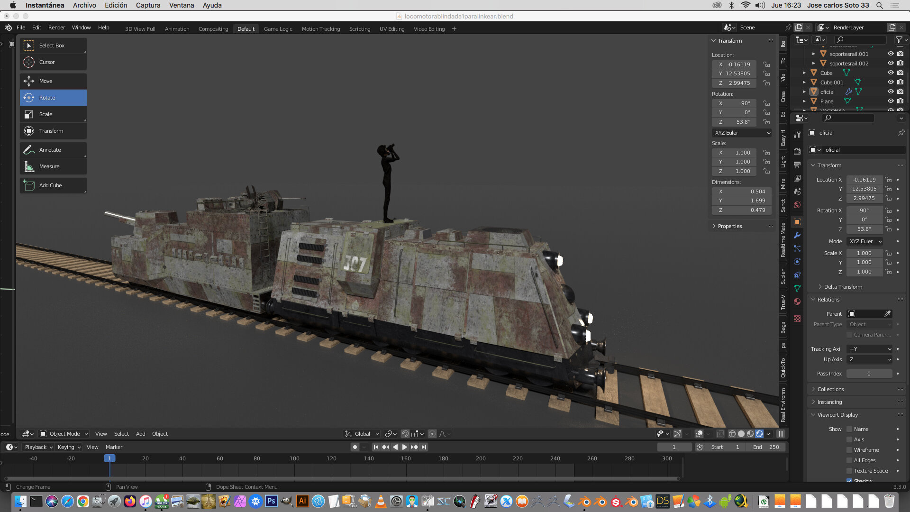910x512 pixels.
Task: Open the Render menu
Action: click(56, 27)
